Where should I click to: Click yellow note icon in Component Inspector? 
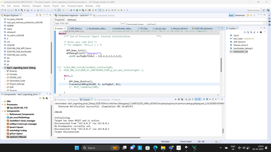247,15
